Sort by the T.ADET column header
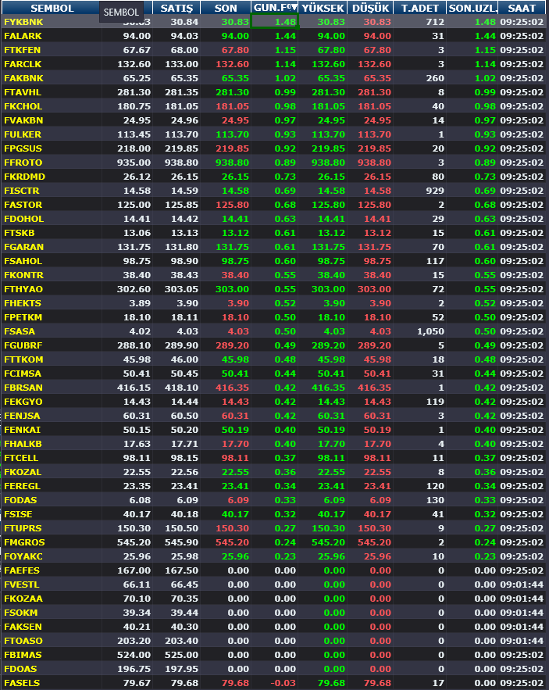 click(x=419, y=8)
